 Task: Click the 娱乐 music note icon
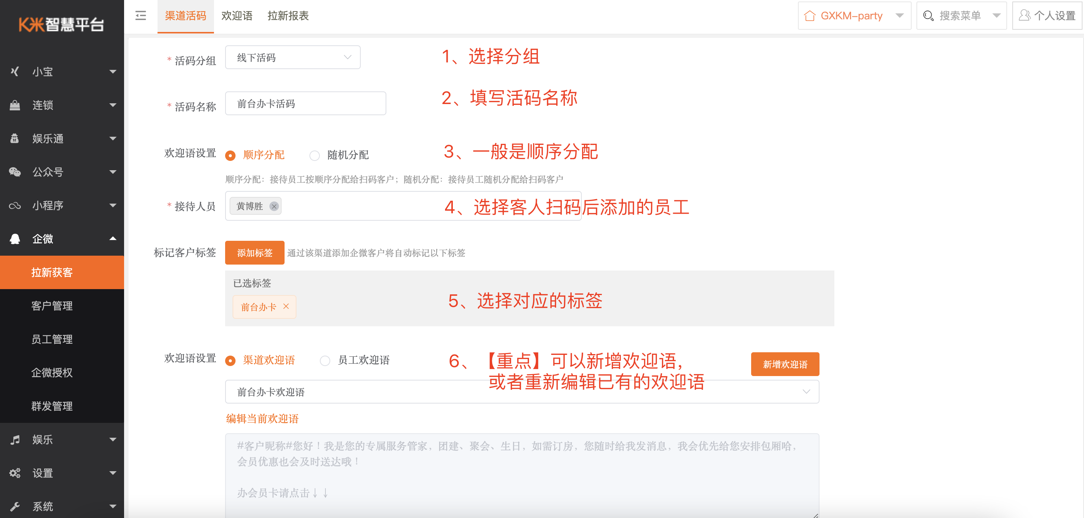click(15, 439)
